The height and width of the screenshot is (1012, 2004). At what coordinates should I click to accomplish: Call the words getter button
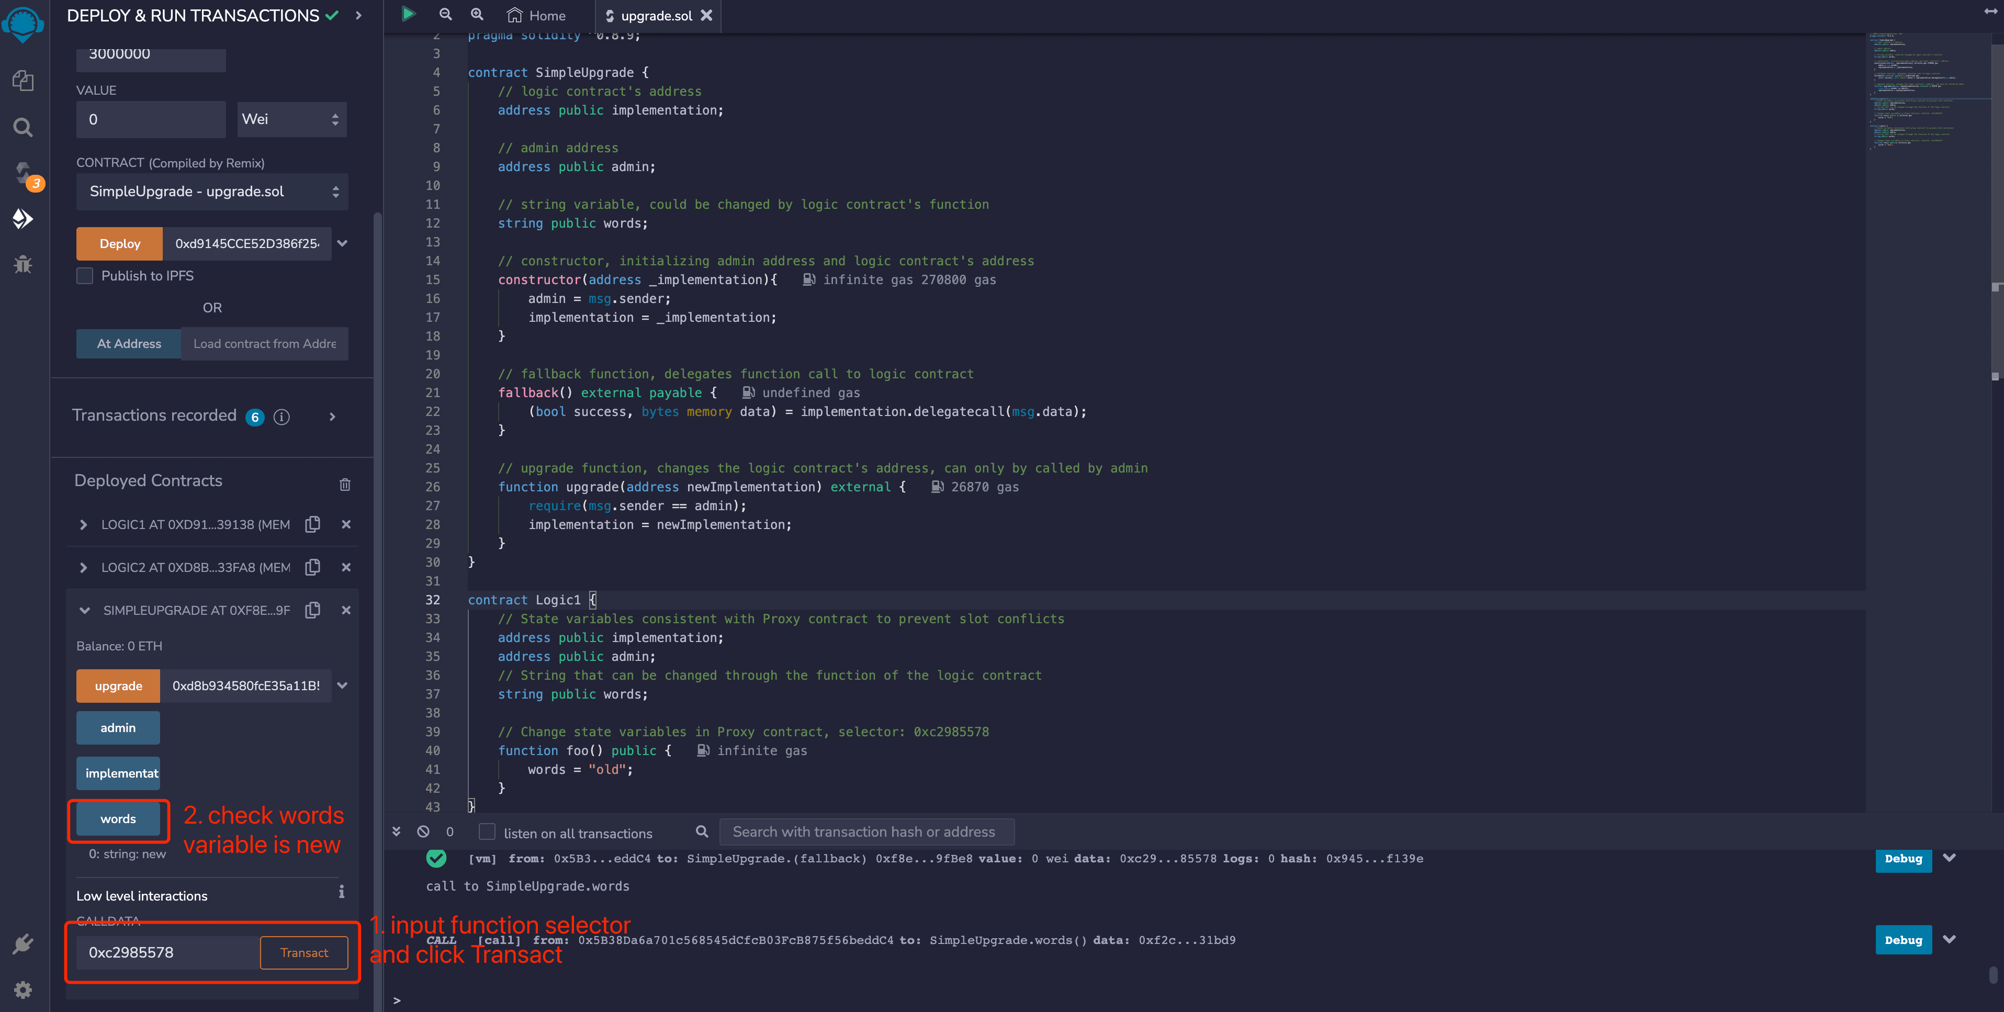pyautogui.click(x=118, y=819)
